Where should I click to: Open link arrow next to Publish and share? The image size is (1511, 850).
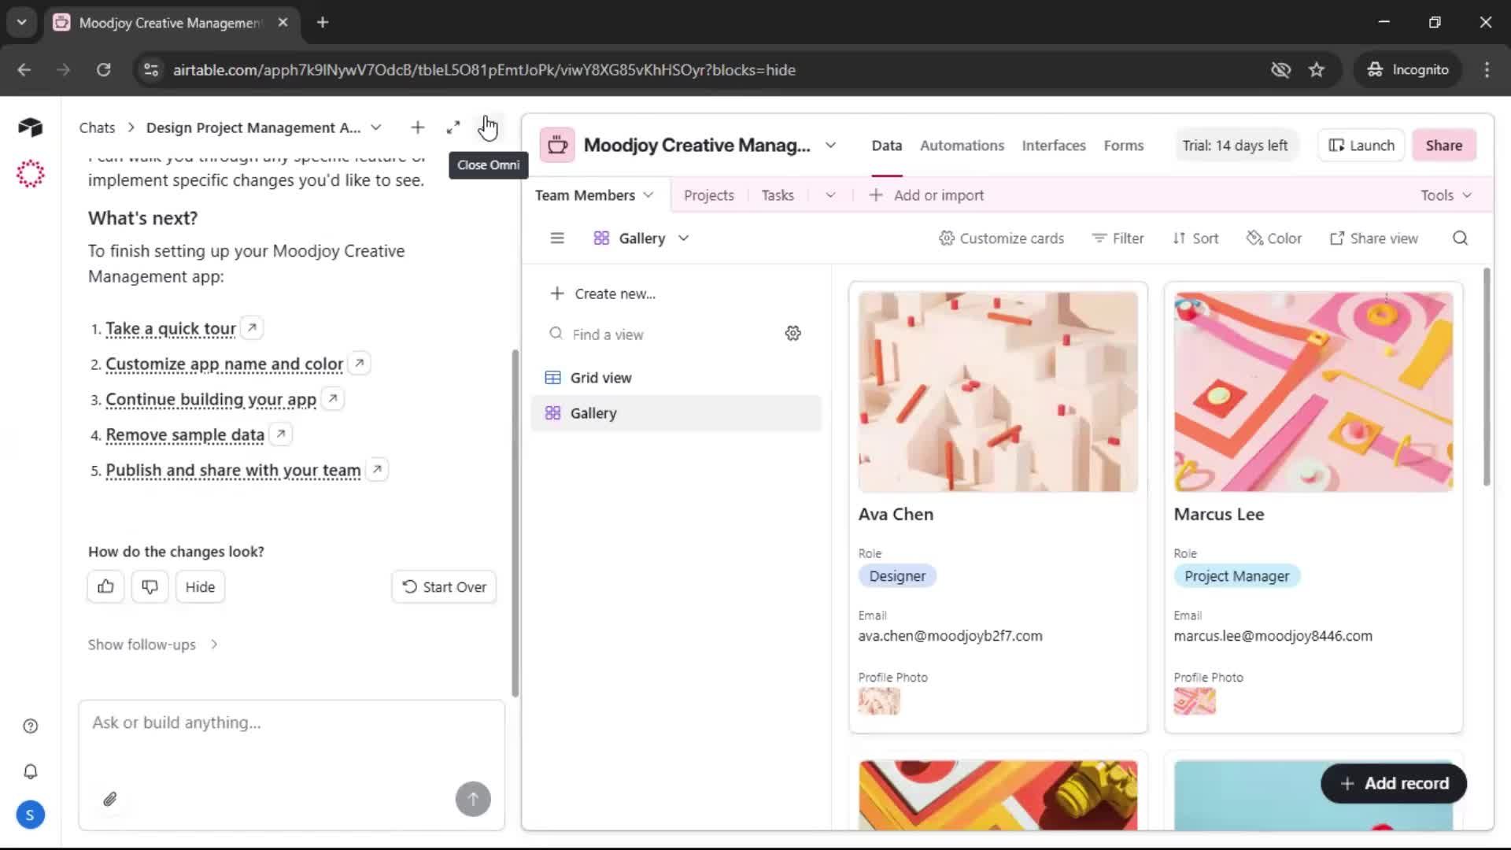[x=378, y=469]
